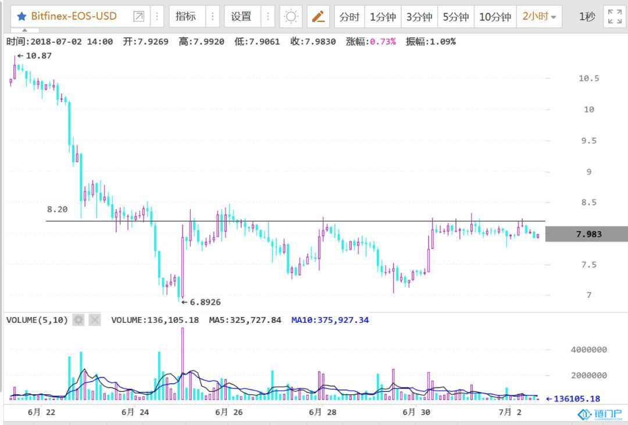Image resolution: width=628 pixels, height=425 pixels.
Task: Click the 1秒 refresh interval
Action: coord(587,17)
